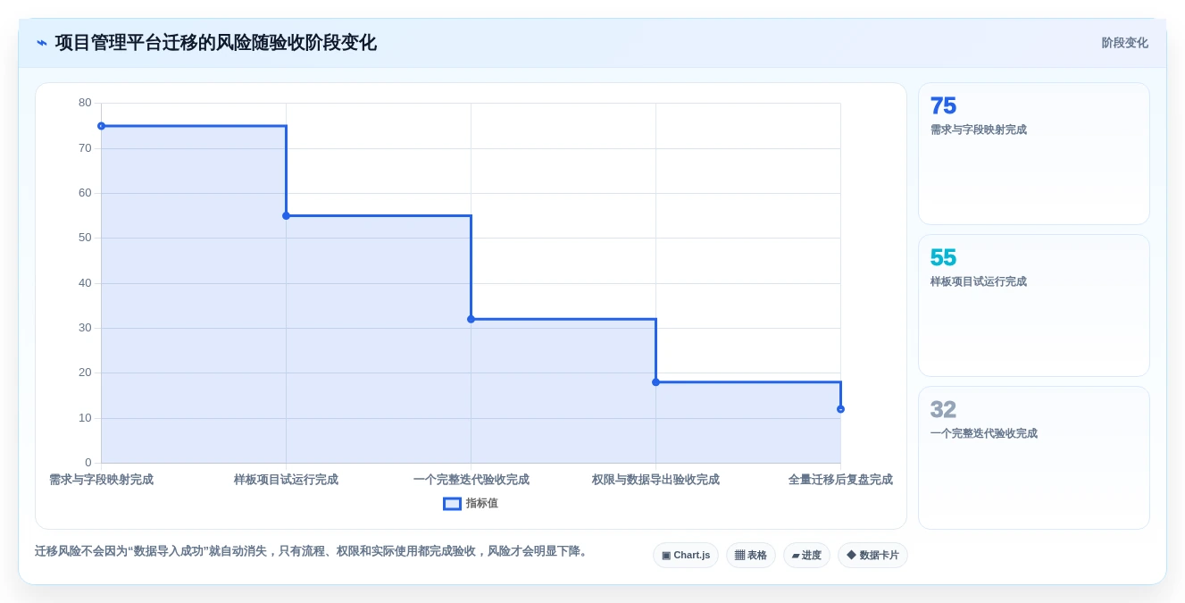Click the 阶段变化 label in the header

click(x=1124, y=43)
